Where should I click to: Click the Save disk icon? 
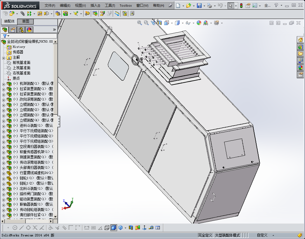click(199, 6)
